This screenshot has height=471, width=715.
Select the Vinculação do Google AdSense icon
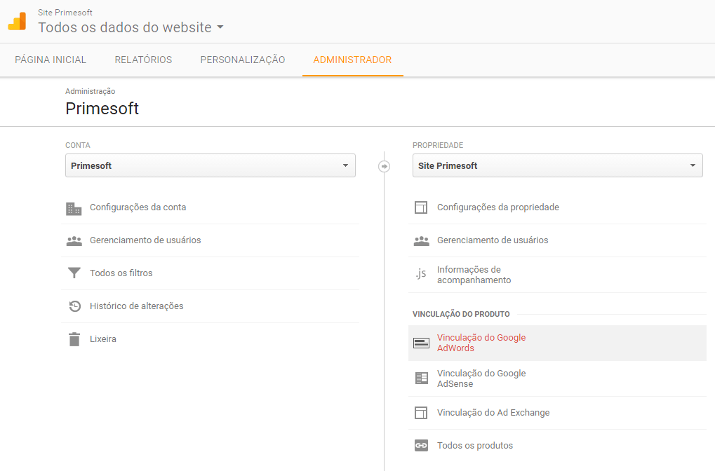421,378
